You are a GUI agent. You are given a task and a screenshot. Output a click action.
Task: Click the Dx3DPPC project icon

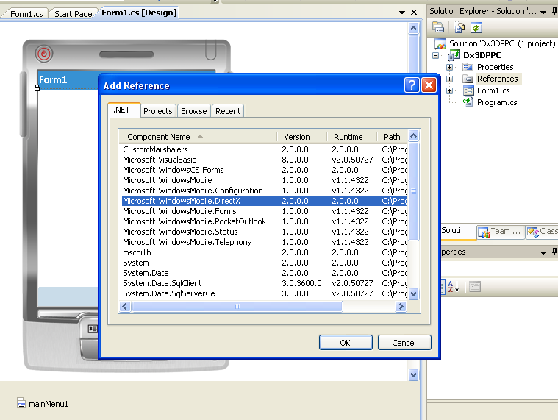454,55
